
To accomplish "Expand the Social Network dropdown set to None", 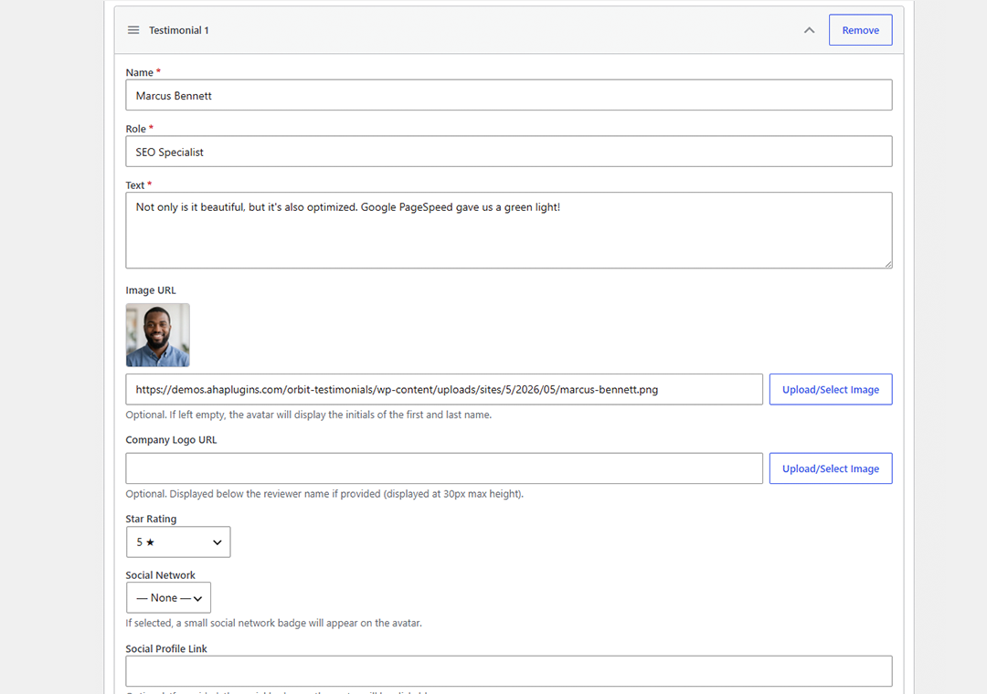I will tap(169, 598).
